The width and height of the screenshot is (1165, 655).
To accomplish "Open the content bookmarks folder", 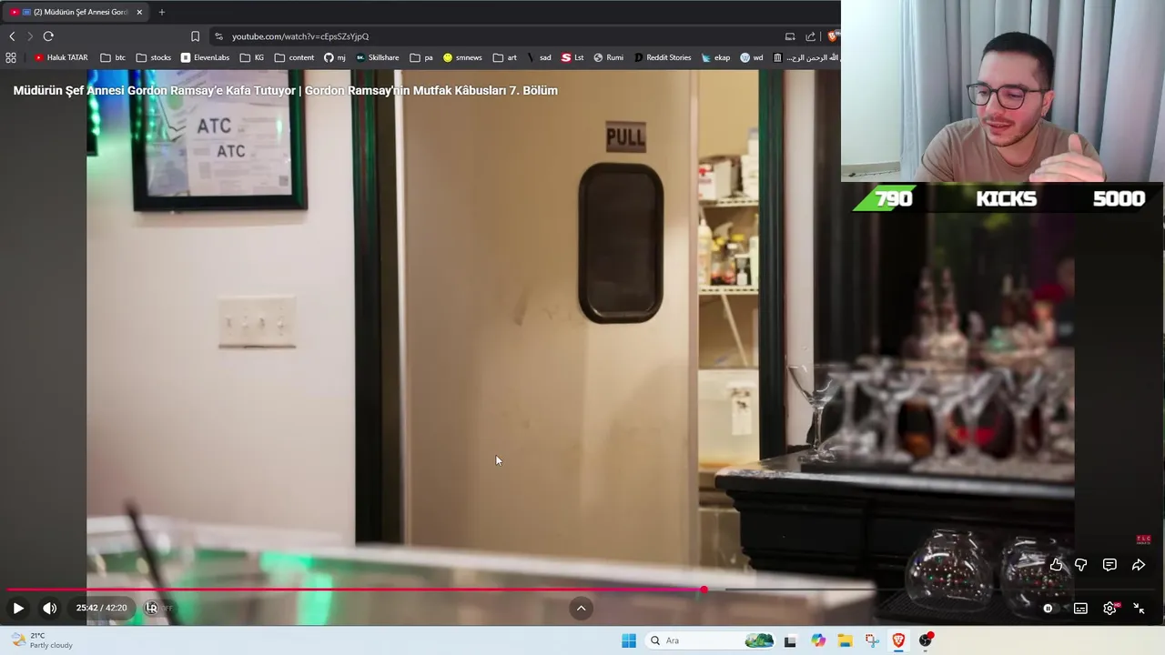I will [294, 57].
